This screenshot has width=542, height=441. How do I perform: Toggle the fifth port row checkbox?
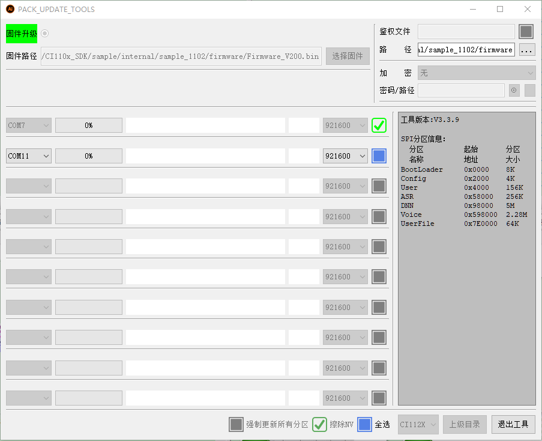pyautogui.click(x=379, y=247)
